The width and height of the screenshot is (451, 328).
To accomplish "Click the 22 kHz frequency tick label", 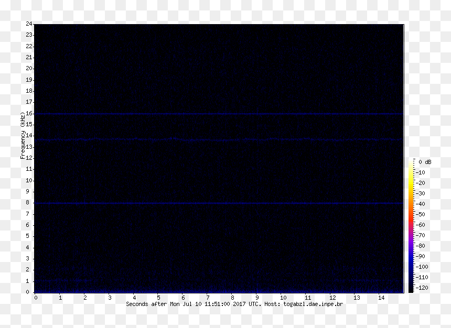I will point(29,46).
